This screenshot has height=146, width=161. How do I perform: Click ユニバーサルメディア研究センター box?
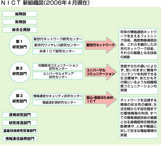58,75
